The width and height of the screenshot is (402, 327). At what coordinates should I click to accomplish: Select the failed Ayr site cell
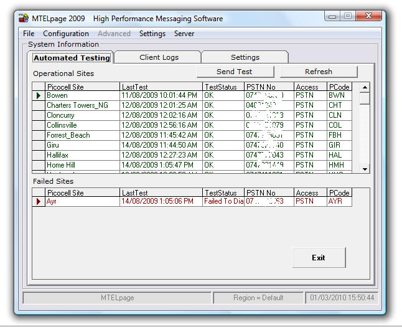coord(82,201)
